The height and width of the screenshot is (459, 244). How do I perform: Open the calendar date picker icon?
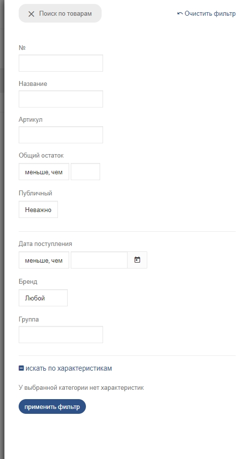click(x=137, y=260)
